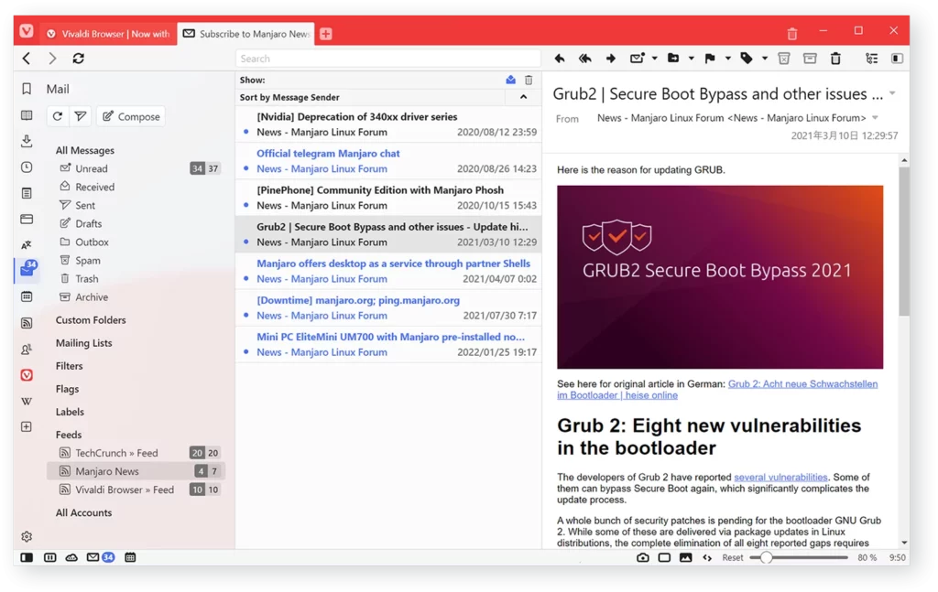This screenshot has height=592, width=938.
Task: Reload with the refresh toolbar icon
Action: (x=79, y=59)
